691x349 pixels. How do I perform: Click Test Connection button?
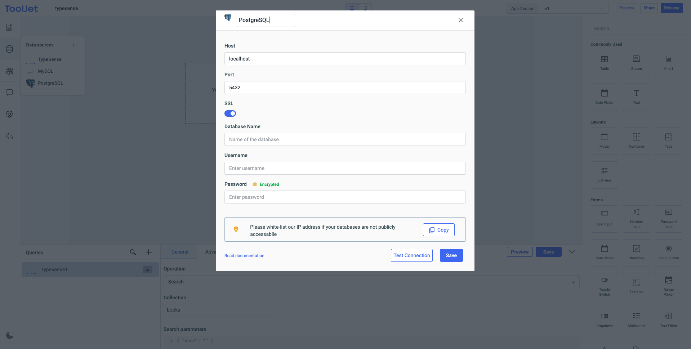[x=411, y=255]
